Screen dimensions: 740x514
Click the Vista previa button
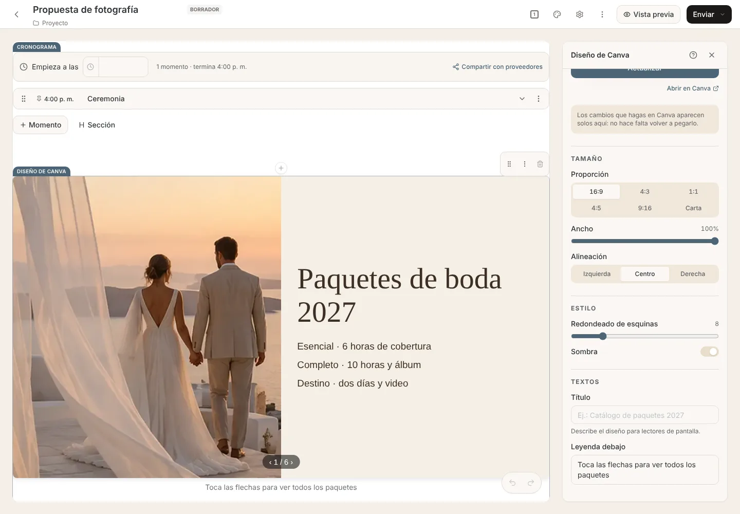[x=649, y=14]
